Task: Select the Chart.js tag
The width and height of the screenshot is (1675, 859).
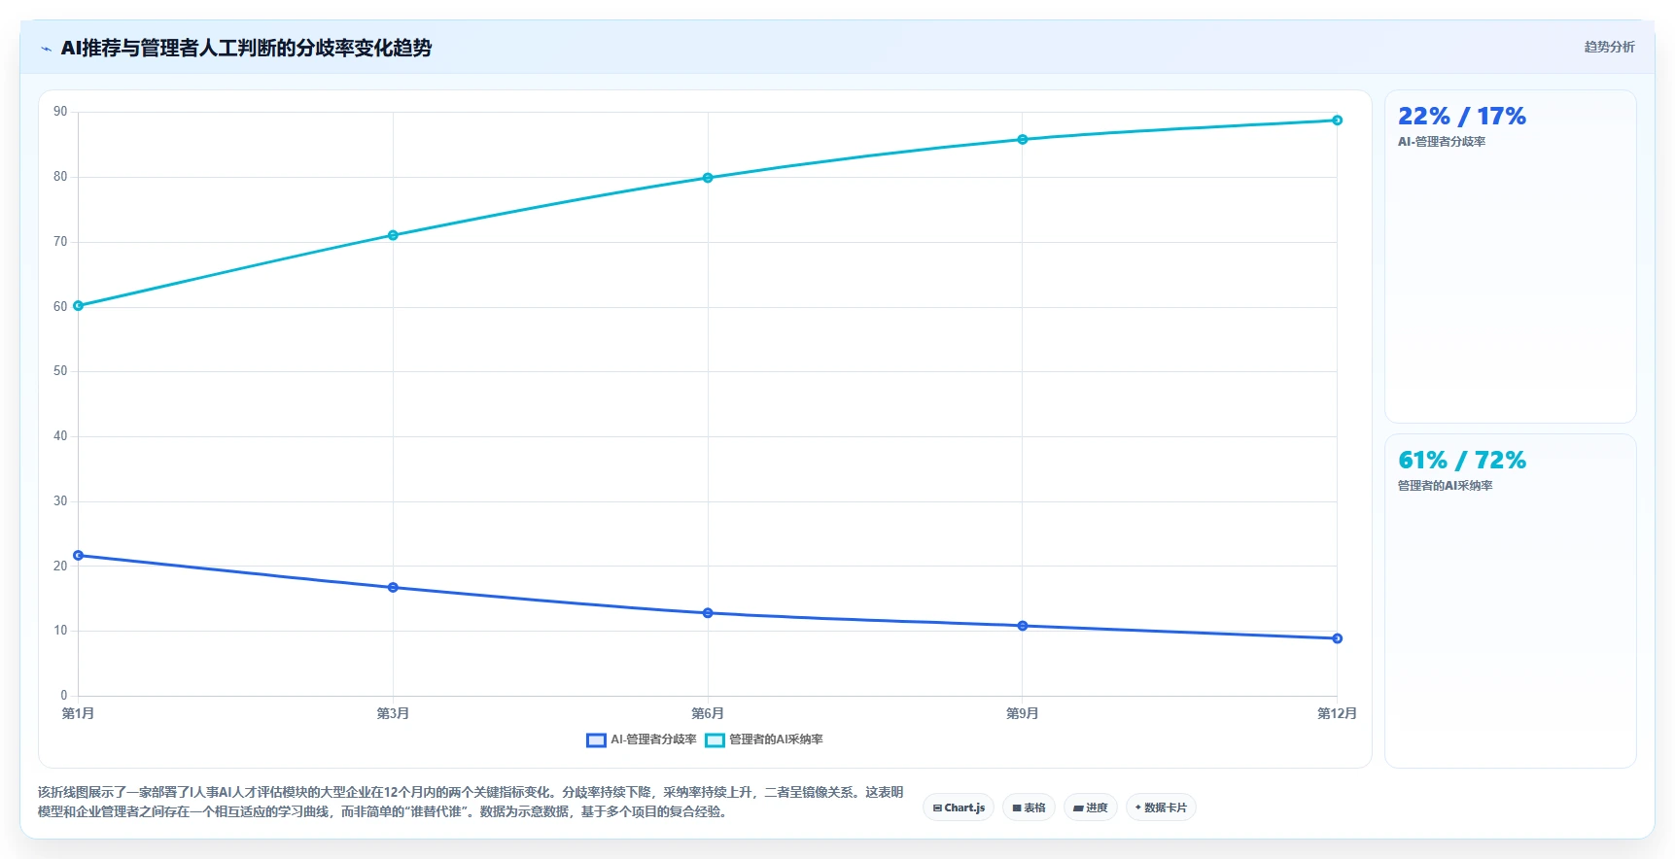Action: 959,807
